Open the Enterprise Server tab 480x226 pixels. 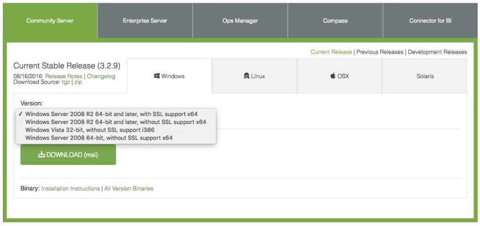click(x=145, y=21)
